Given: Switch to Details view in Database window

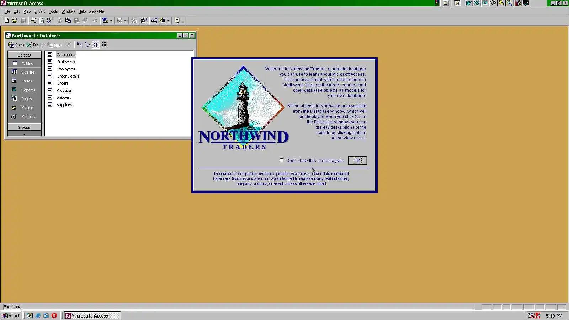Looking at the screenshot, I should click(104, 45).
